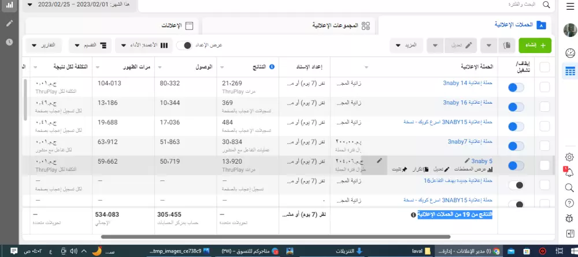Image resolution: width=578 pixels, height=257 pixels.
Task: Open the account overview gauge icon
Action: tap(570, 53)
